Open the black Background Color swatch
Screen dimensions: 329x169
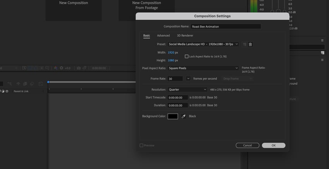(173, 116)
